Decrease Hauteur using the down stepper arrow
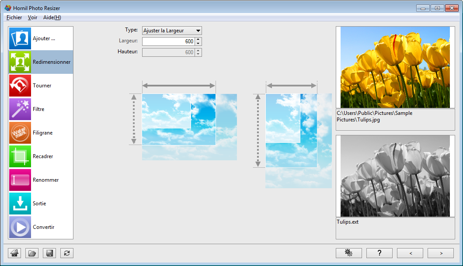This screenshot has width=463, height=266. (x=199, y=54)
